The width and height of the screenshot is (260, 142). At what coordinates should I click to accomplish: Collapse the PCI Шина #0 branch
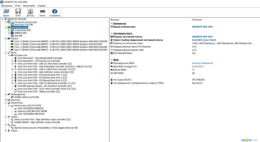[9, 55]
